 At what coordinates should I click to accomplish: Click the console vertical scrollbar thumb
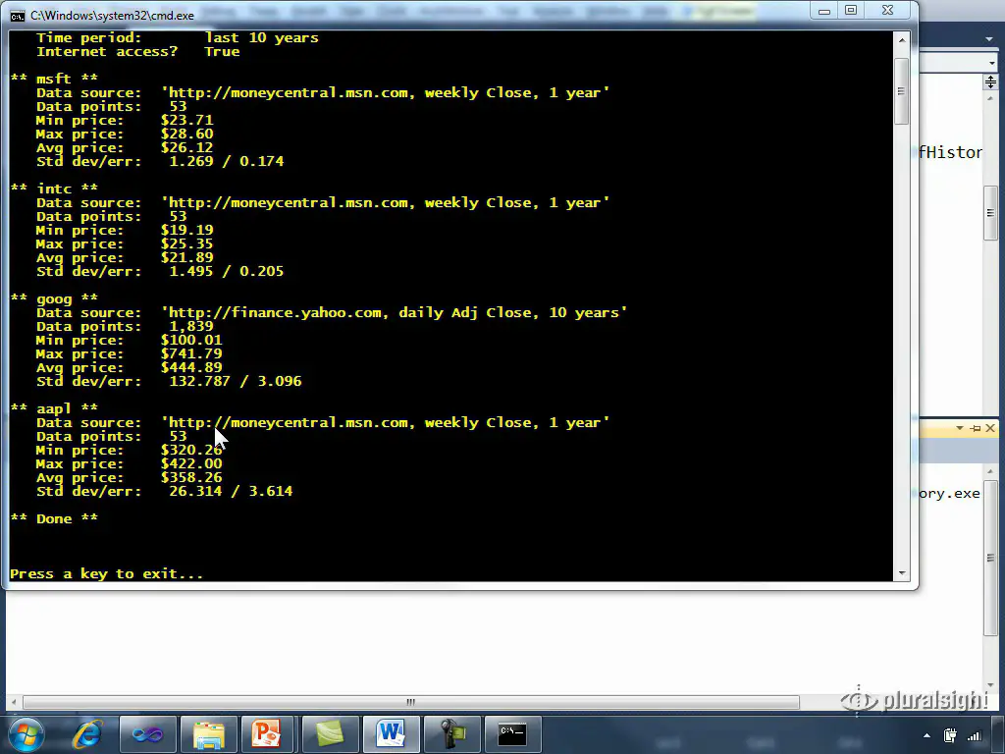[x=902, y=91]
